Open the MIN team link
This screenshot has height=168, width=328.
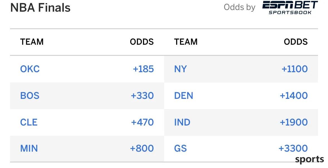tap(29, 149)
